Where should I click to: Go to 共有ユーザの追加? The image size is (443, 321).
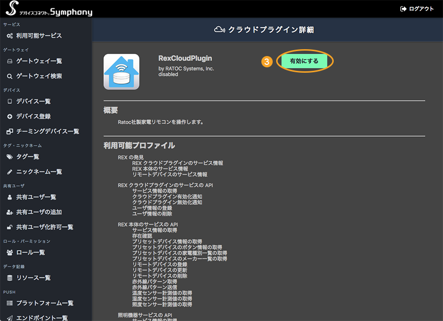(39, 212)
